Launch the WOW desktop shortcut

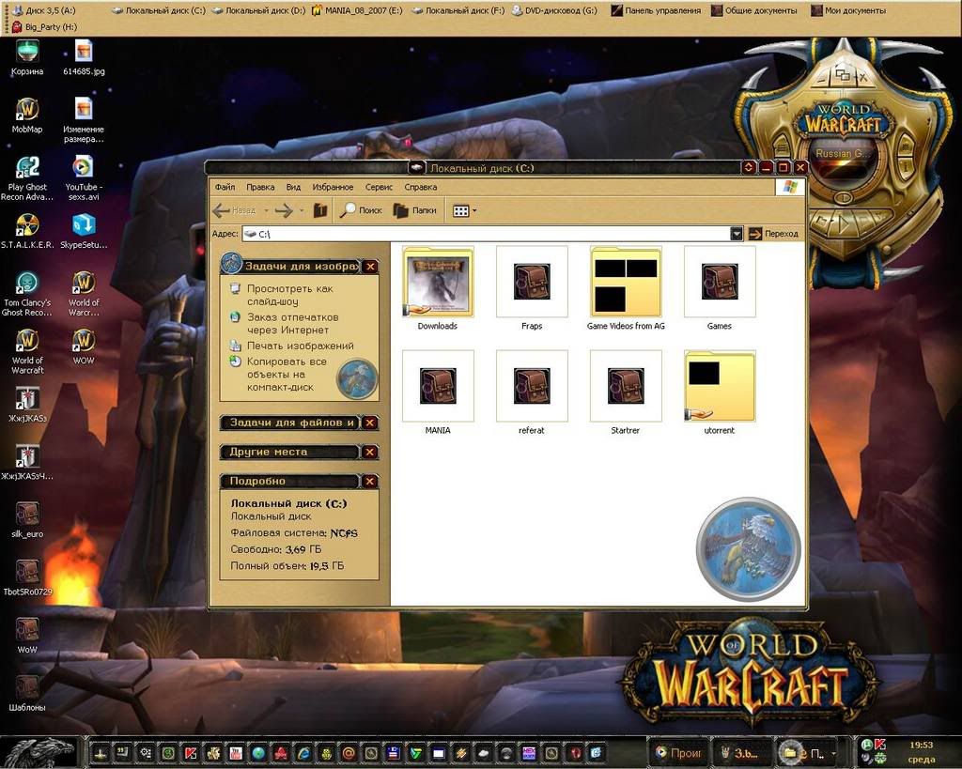(84, 346)
